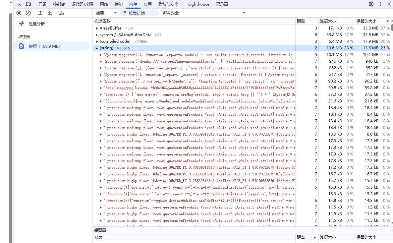Switch to the 性能 tab

119,4
